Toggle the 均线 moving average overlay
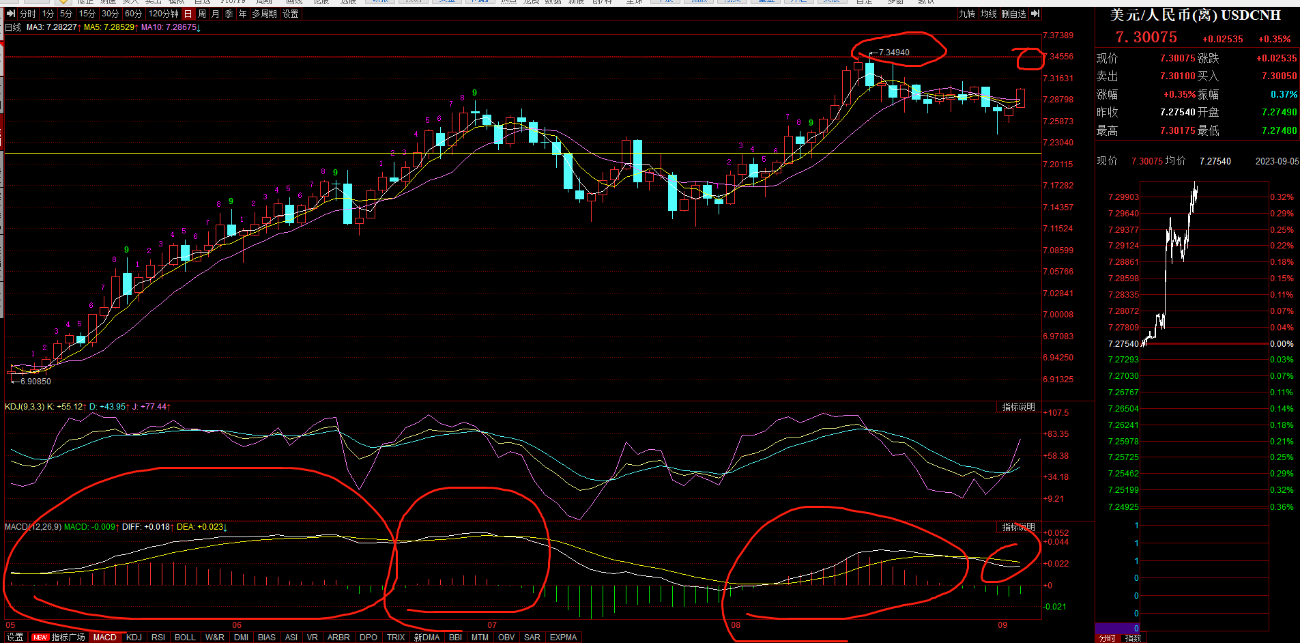This screenshot has height=643, width=1300. 988,14
